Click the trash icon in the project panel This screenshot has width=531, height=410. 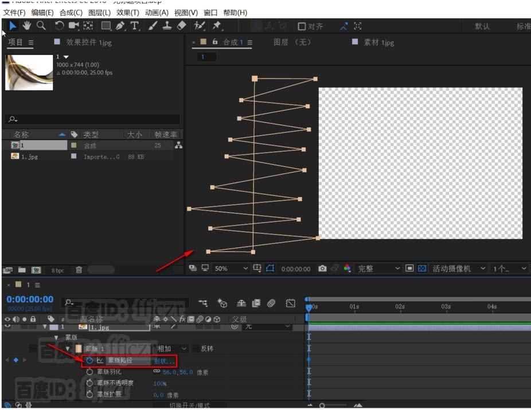click(x=79, y=270)
